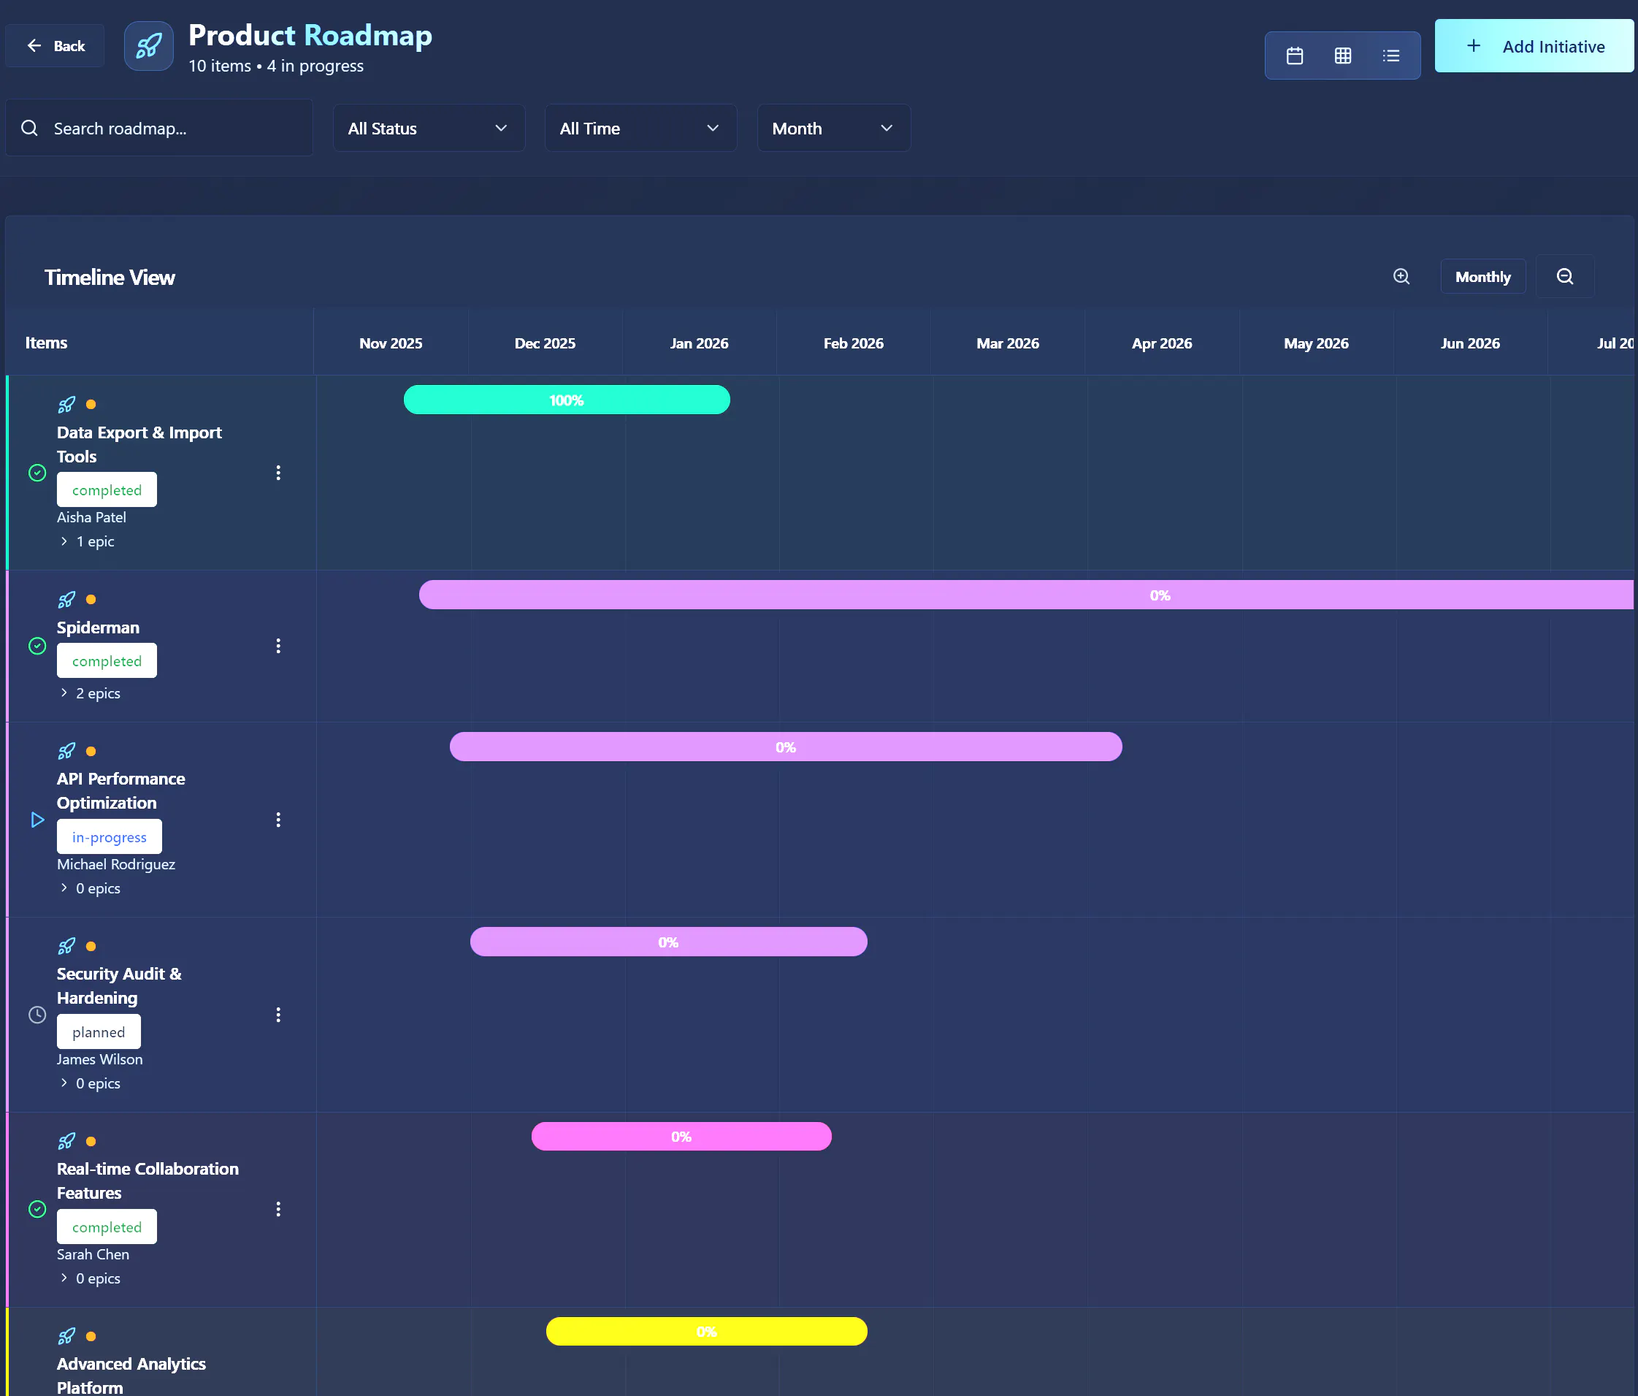The width and height of the screenshot is (1638, 1396).
Task: Click the Data Export & Import Tools title
Action: 139,444
